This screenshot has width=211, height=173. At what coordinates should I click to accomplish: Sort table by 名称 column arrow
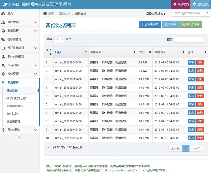tap(86, 51)
